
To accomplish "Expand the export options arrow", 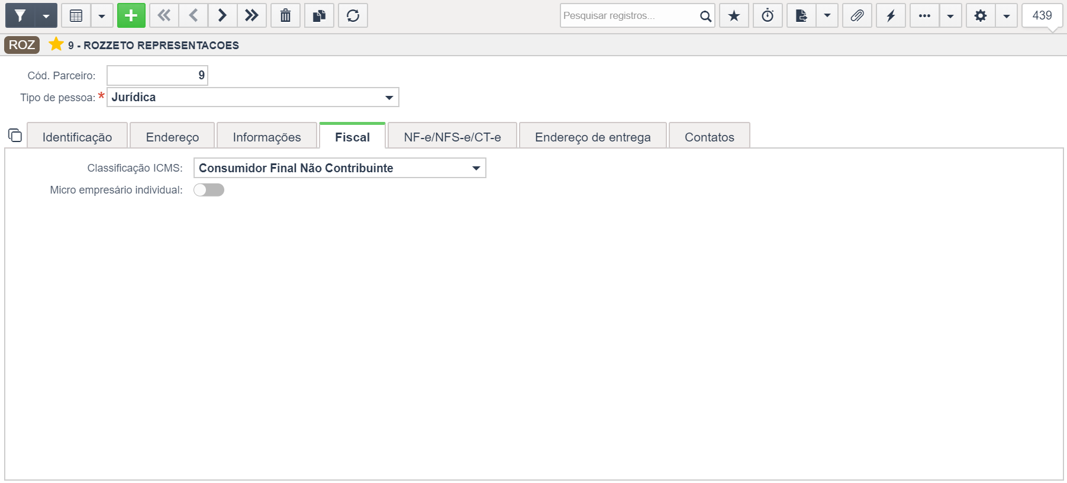I will (827, 15).
